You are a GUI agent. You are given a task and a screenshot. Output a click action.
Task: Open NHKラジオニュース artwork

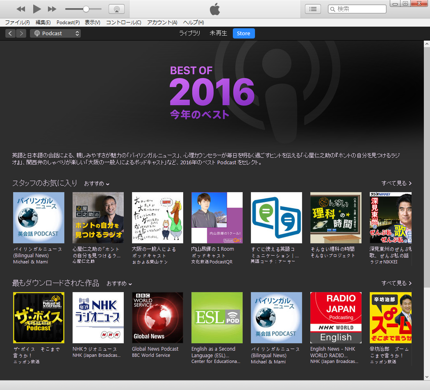[98, 317]
